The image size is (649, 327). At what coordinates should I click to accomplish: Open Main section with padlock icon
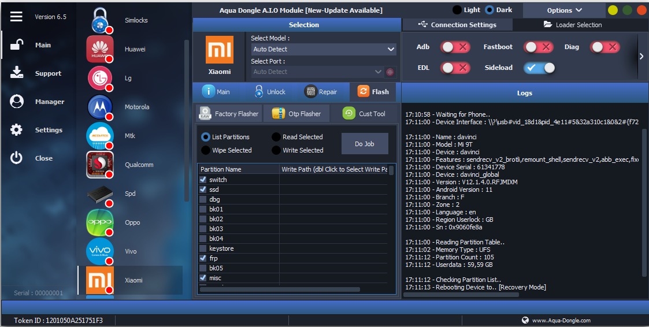tap(17, 44)
